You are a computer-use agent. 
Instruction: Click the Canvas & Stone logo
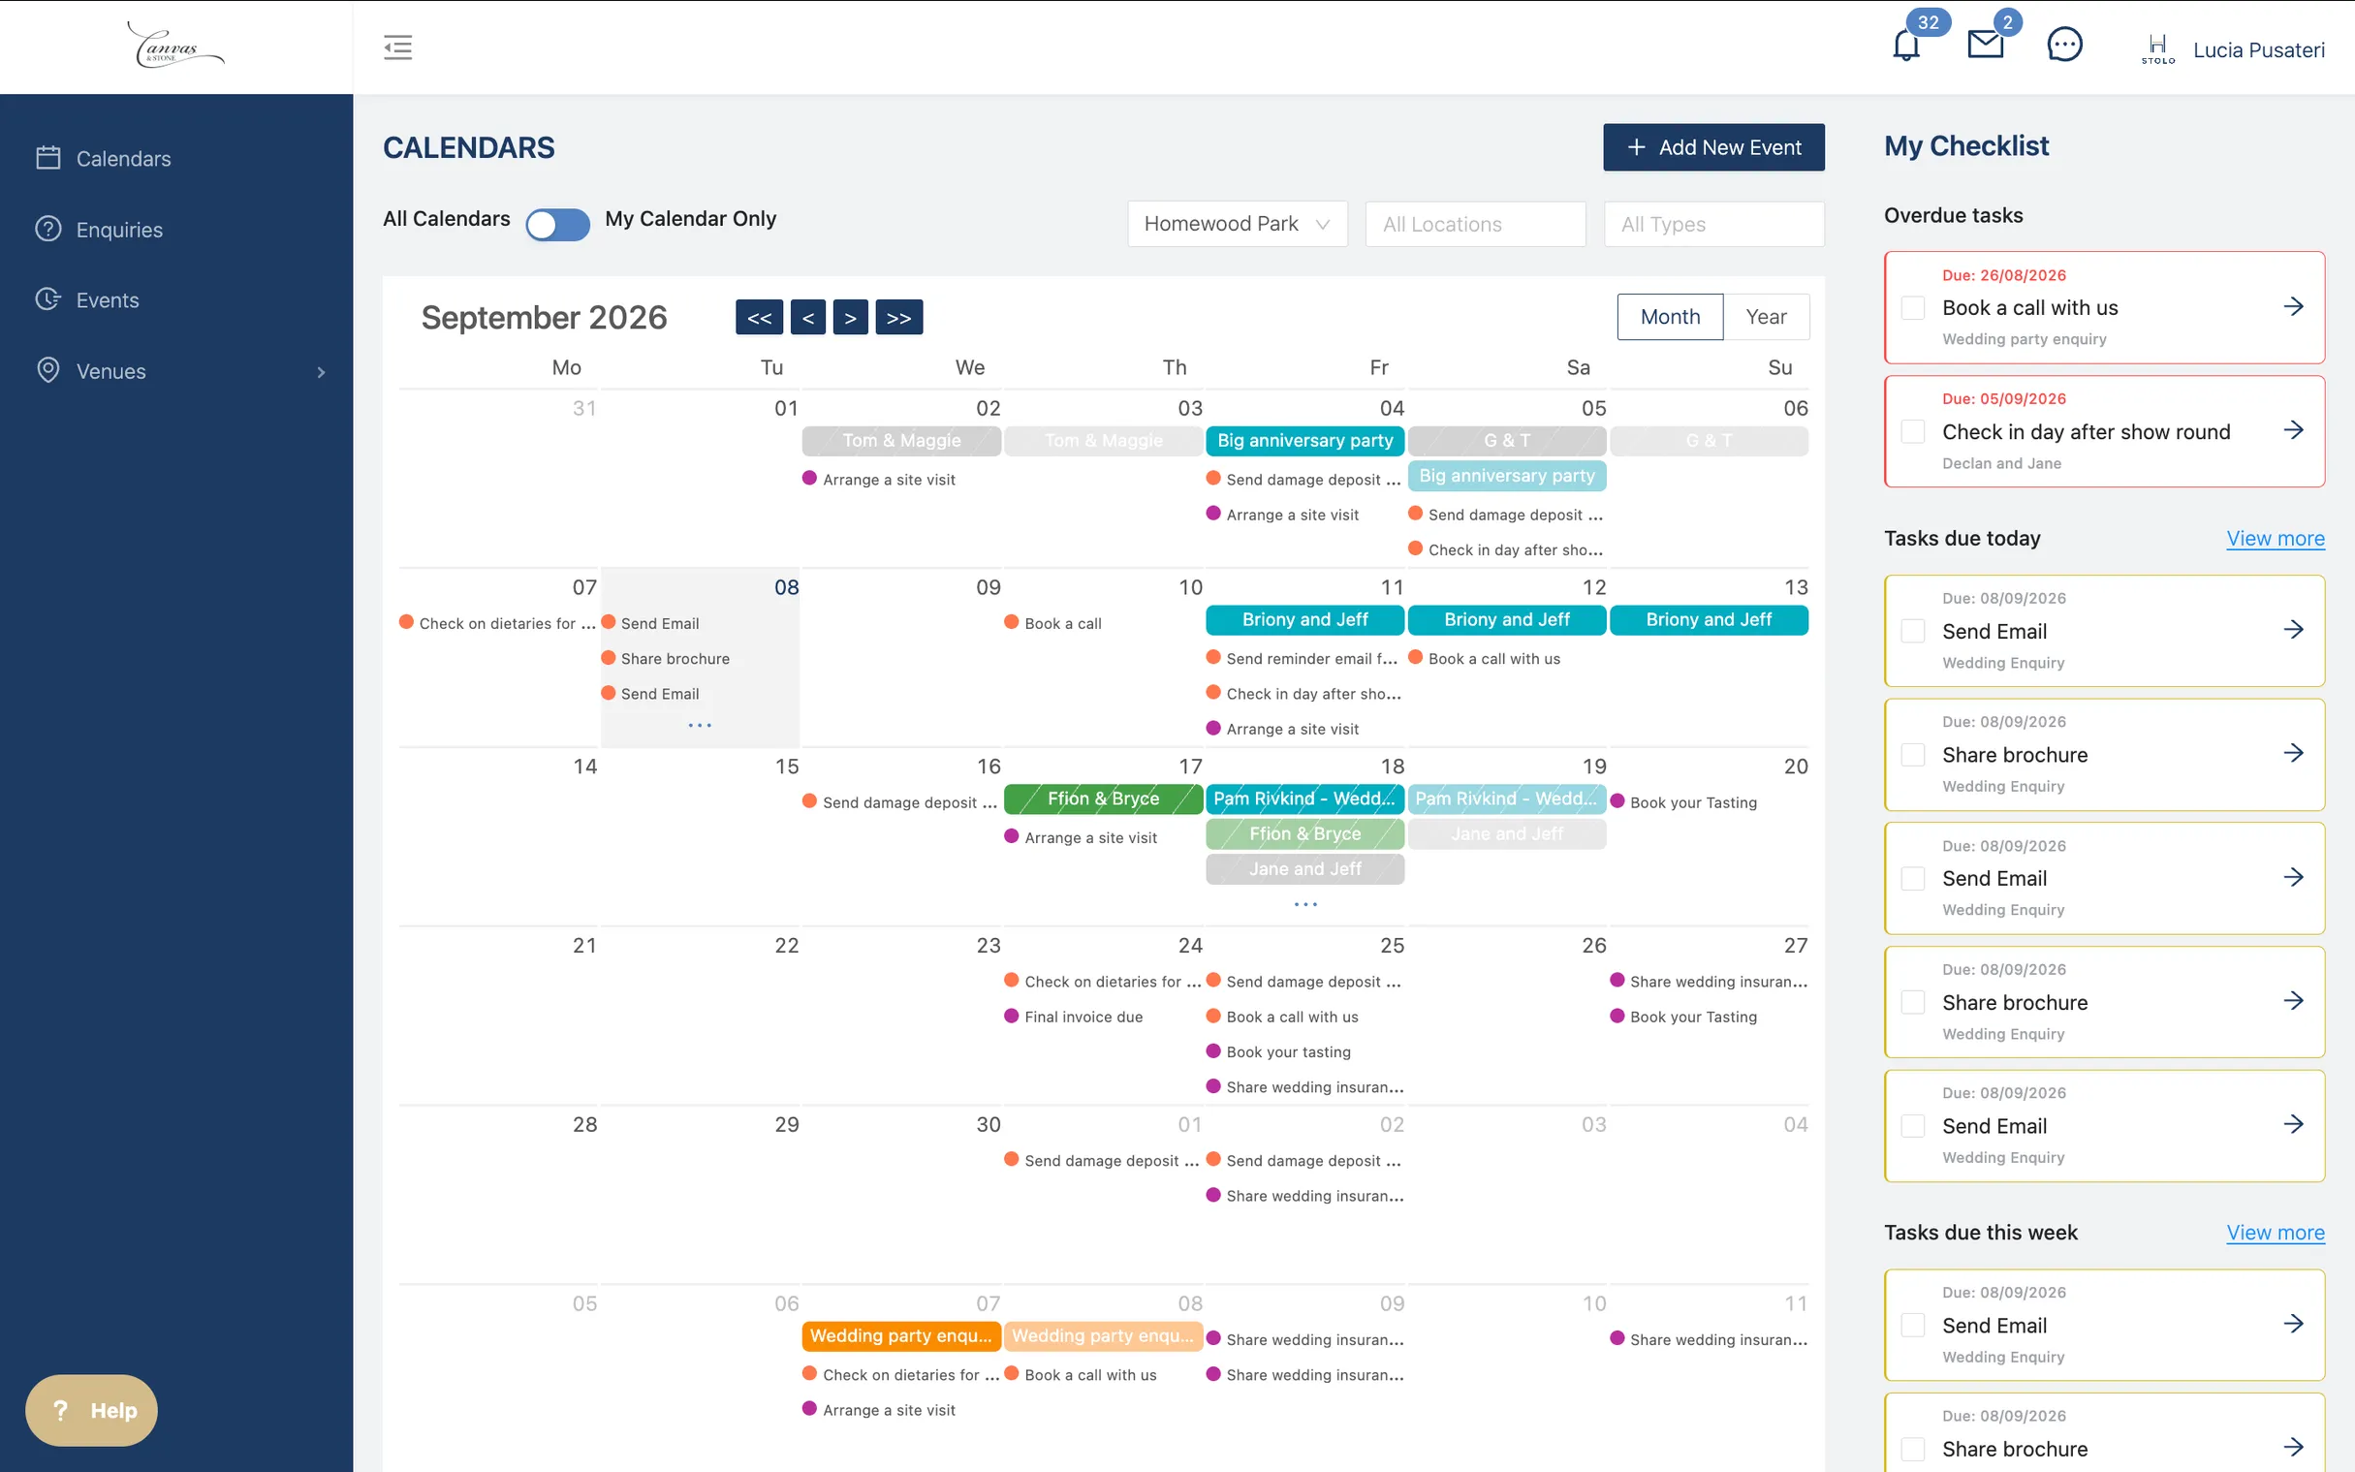tap(175, 46)
